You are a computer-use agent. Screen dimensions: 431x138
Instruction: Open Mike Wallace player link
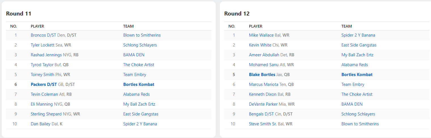tap(261, 35)
